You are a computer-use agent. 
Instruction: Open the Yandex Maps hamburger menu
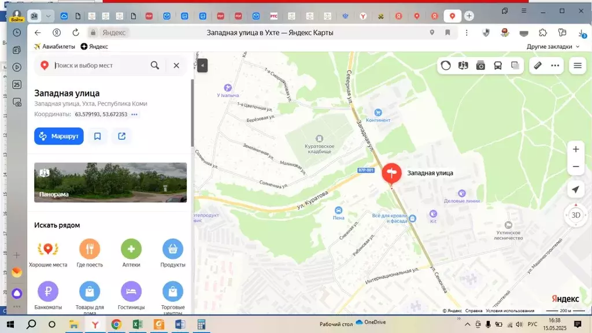(x=578, y=66)
